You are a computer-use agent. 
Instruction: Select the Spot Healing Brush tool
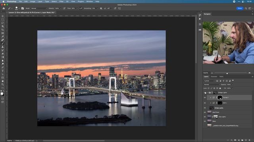coord(3,40)
